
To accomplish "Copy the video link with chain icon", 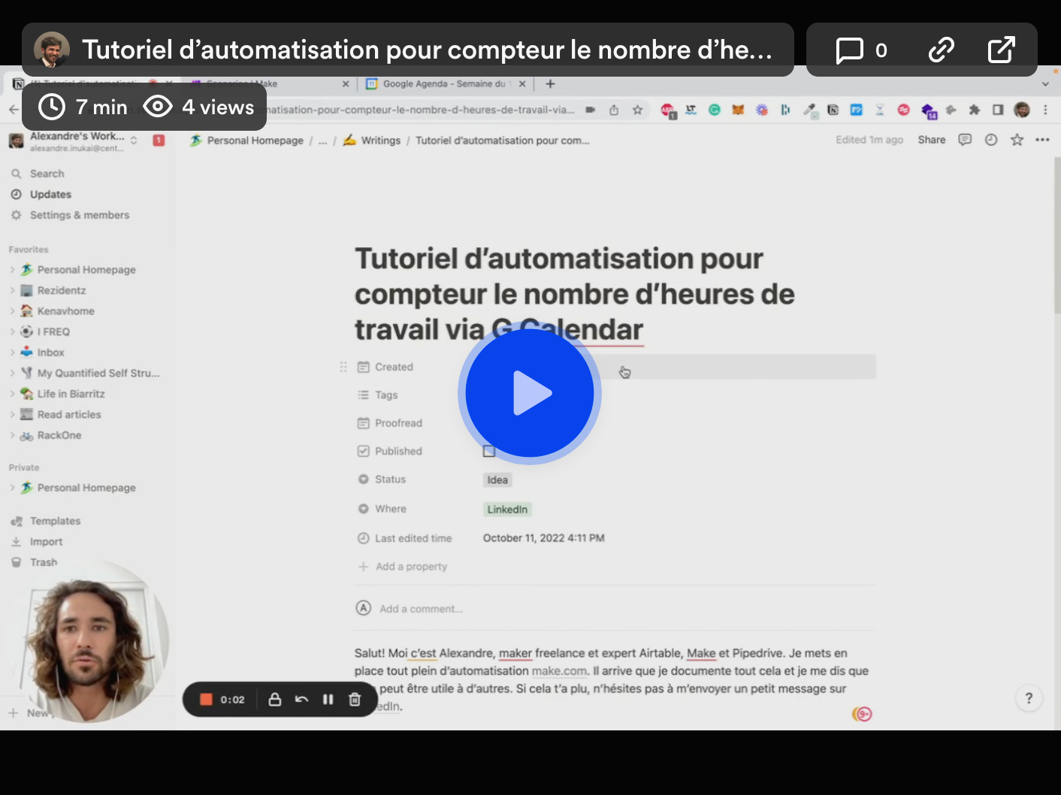I will pyautogui.click(x=941, y=50).
